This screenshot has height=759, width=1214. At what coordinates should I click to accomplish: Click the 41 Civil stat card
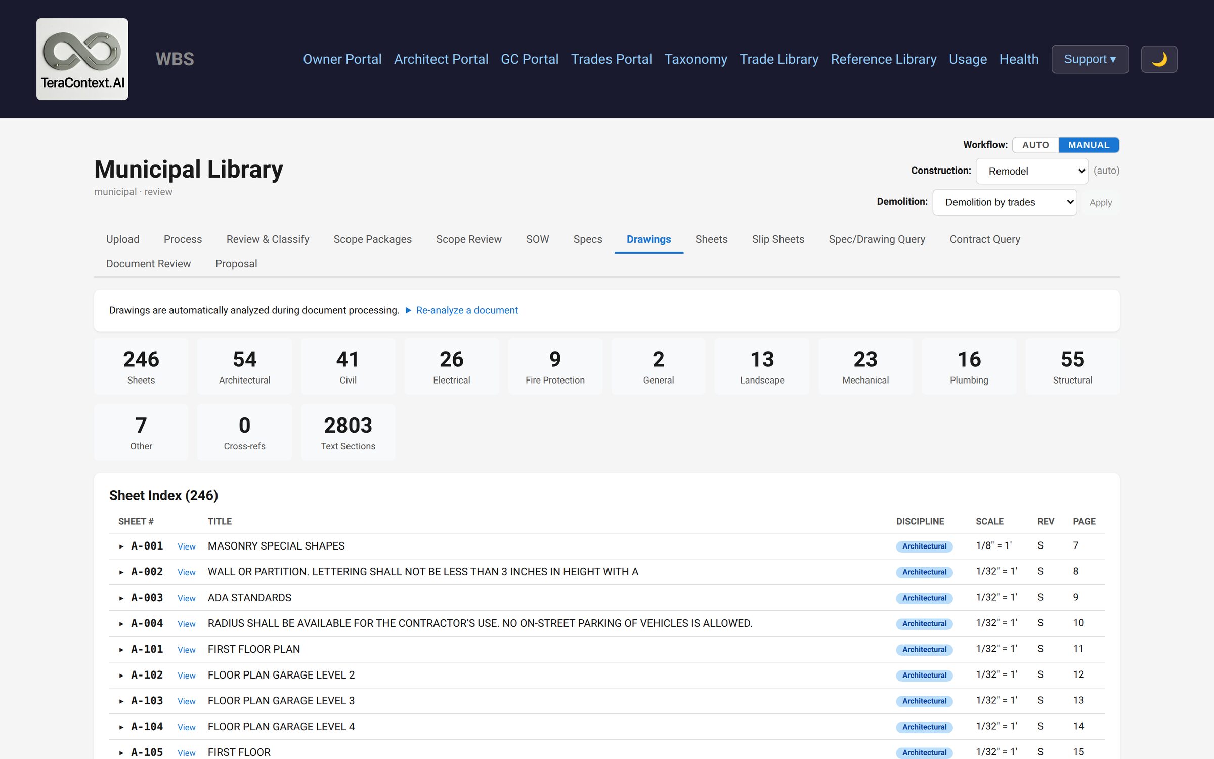click(x=348, y=366)
